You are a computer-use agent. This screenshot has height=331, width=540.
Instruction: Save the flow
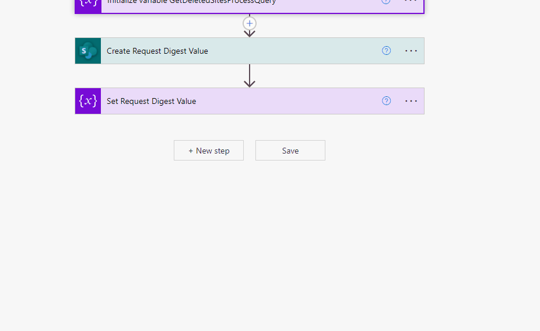(x=290, y=151)
